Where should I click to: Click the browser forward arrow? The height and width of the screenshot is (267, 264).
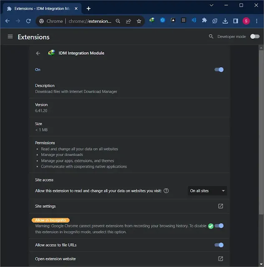(18, 21)
